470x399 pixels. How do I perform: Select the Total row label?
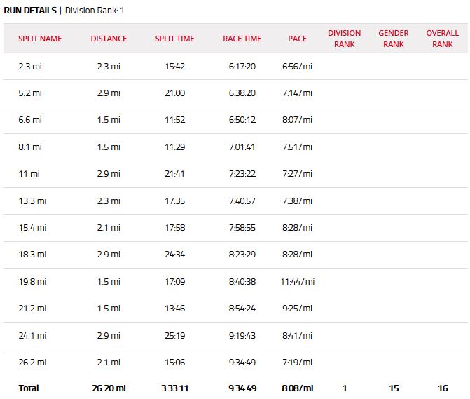[x=29, y=388]
